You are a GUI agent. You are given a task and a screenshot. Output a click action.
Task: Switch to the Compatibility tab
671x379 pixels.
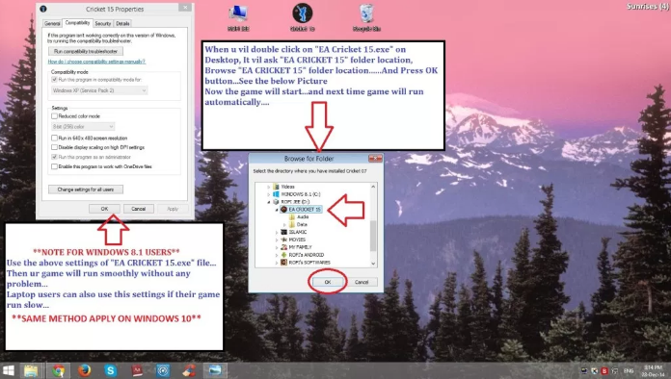pos(77,23)
